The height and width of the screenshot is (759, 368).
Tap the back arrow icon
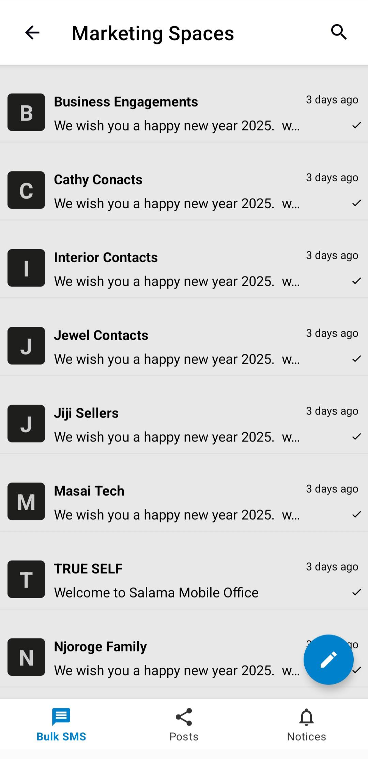pyautogui.click(x=32, y=33)
